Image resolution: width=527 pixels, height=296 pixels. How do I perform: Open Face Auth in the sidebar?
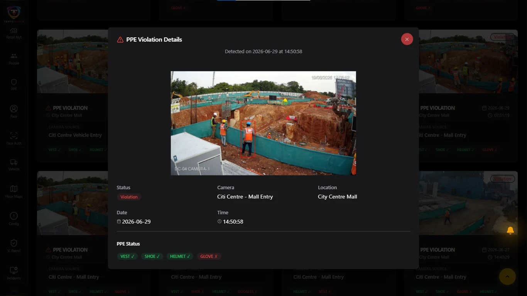[14, 139]
